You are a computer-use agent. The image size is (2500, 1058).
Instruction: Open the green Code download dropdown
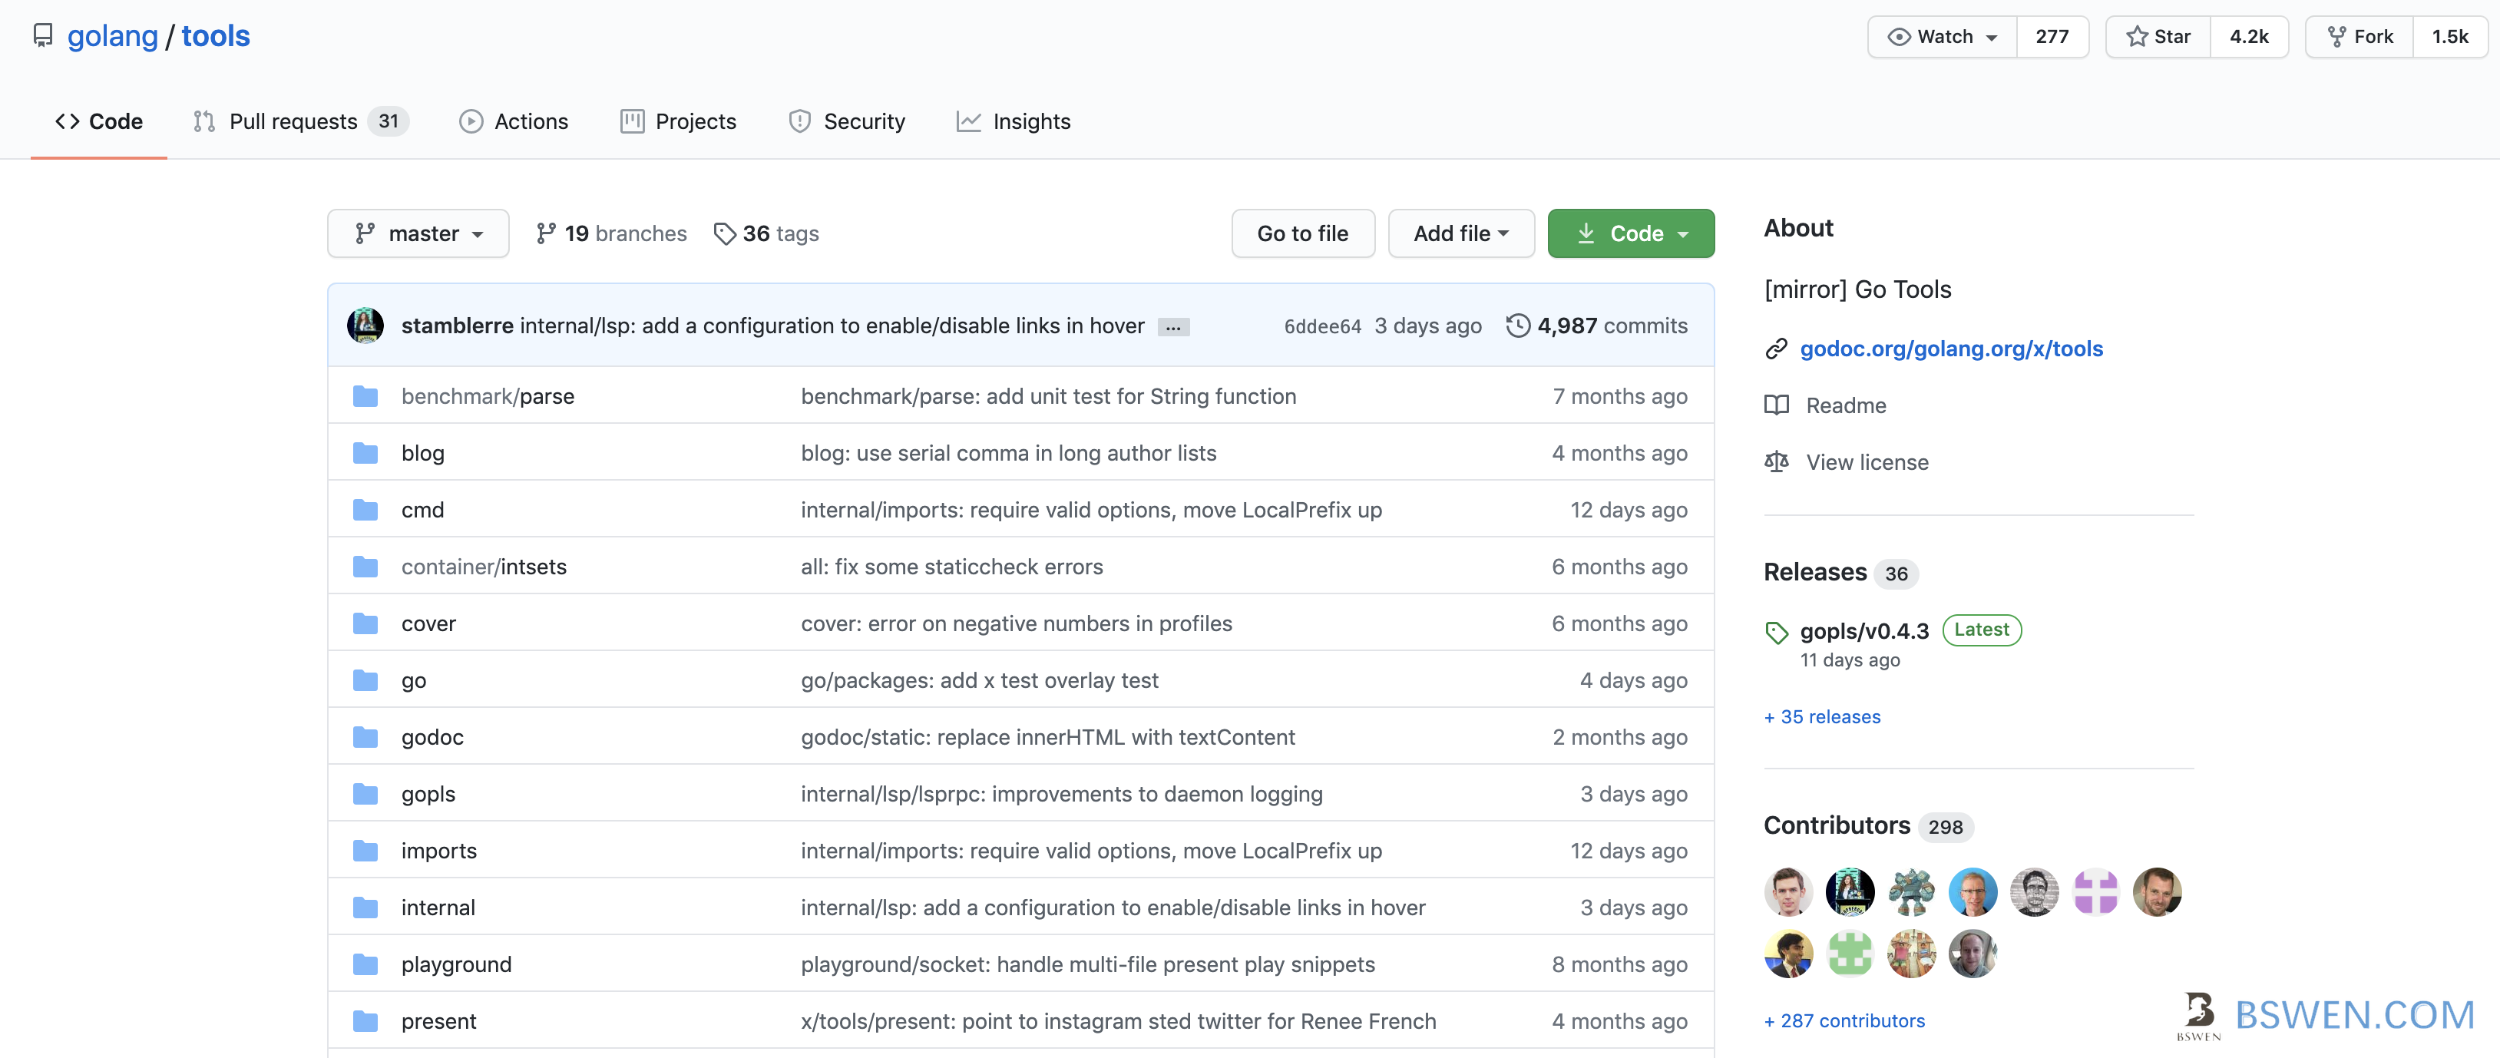click(1630, 234)
